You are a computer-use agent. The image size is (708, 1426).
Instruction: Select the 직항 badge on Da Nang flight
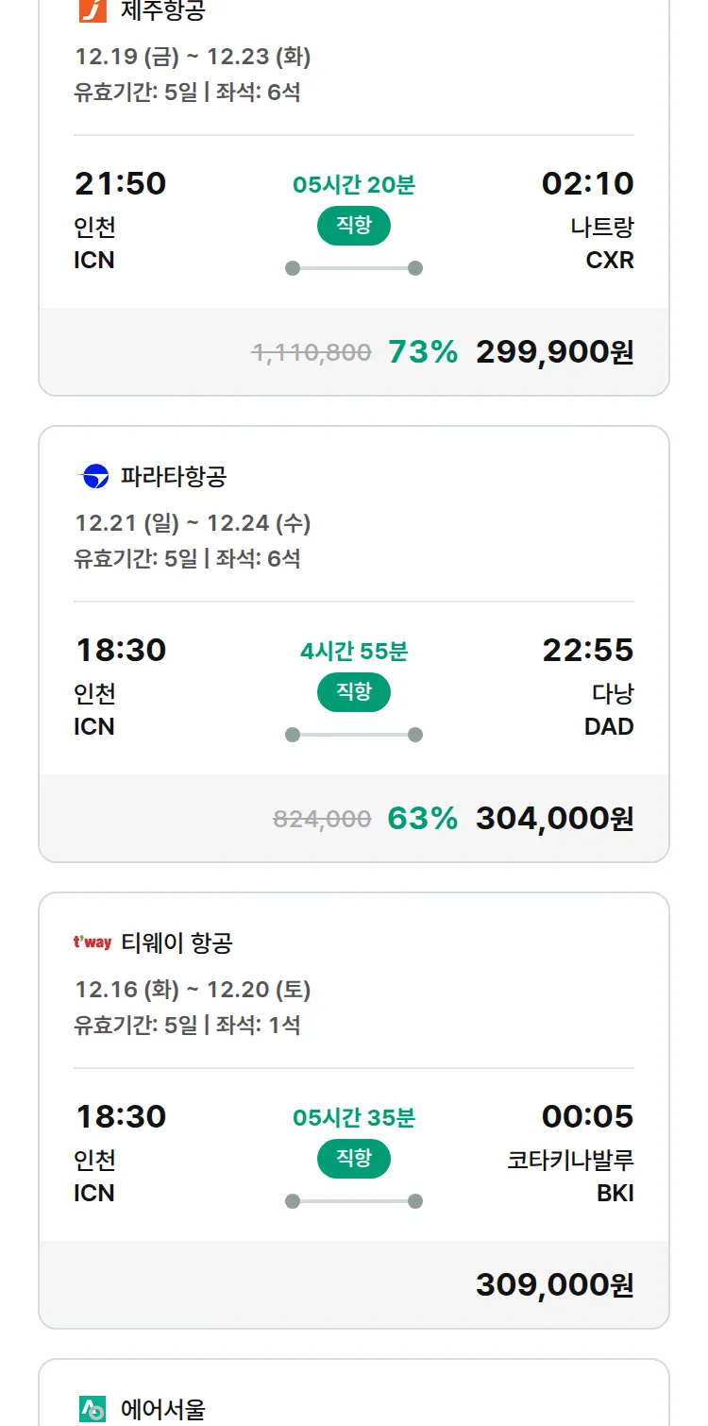click(x=354, y=692)
